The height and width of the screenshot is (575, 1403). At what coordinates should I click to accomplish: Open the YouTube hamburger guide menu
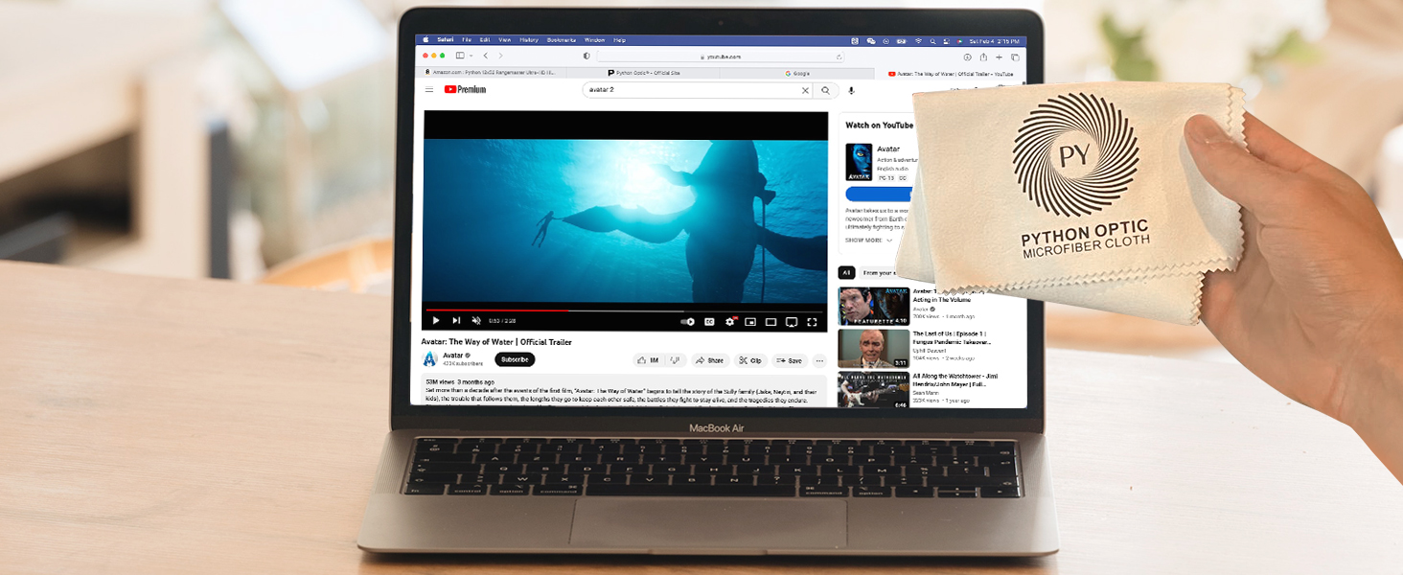click(x=428, y=90)
